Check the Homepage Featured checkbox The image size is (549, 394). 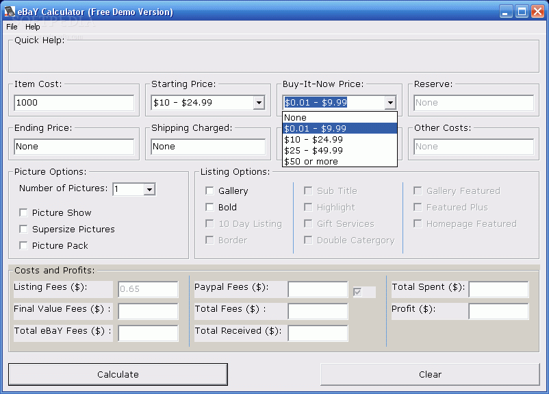(418, 223)
